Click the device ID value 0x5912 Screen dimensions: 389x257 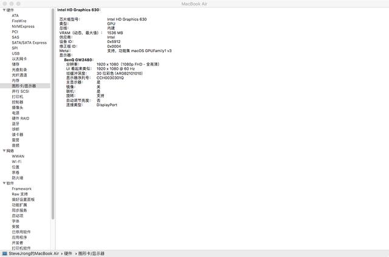(114, 42)
